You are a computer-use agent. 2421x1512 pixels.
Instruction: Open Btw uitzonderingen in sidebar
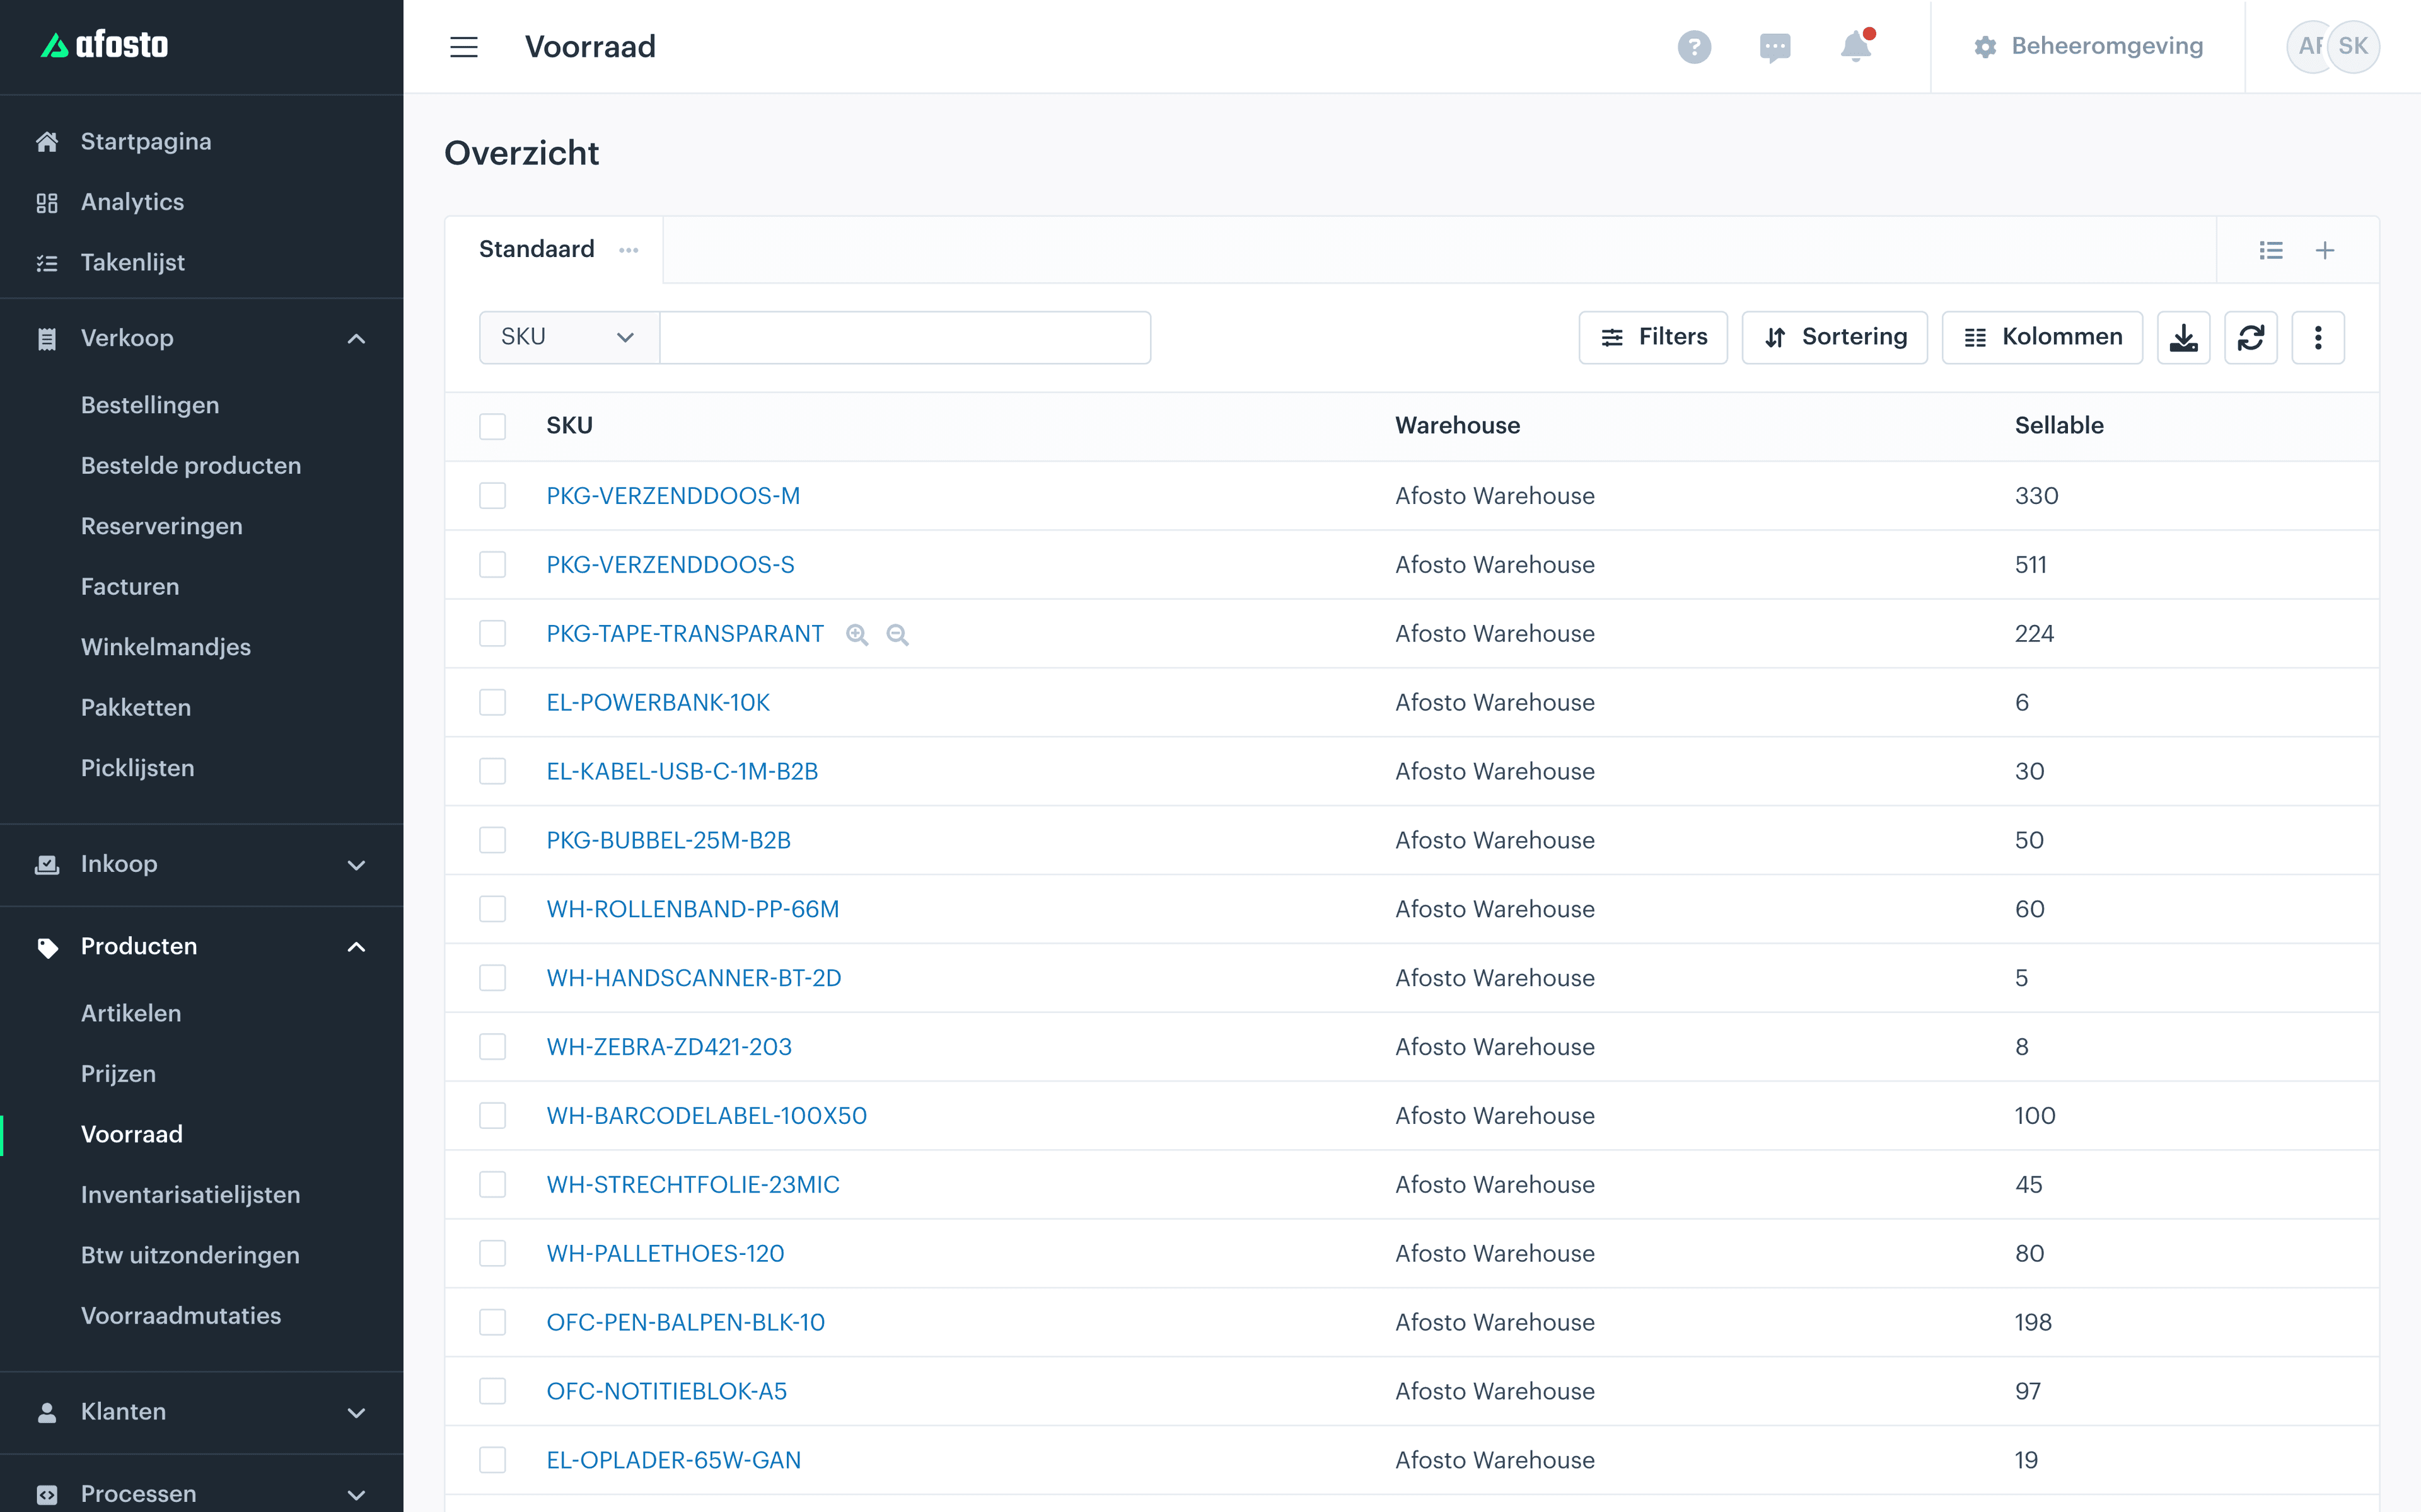tap(190, 1255)
